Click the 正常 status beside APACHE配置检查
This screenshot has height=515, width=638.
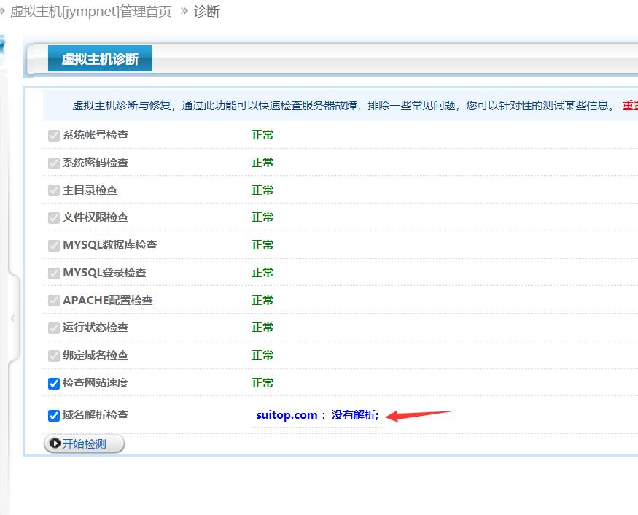click(262, 300)
